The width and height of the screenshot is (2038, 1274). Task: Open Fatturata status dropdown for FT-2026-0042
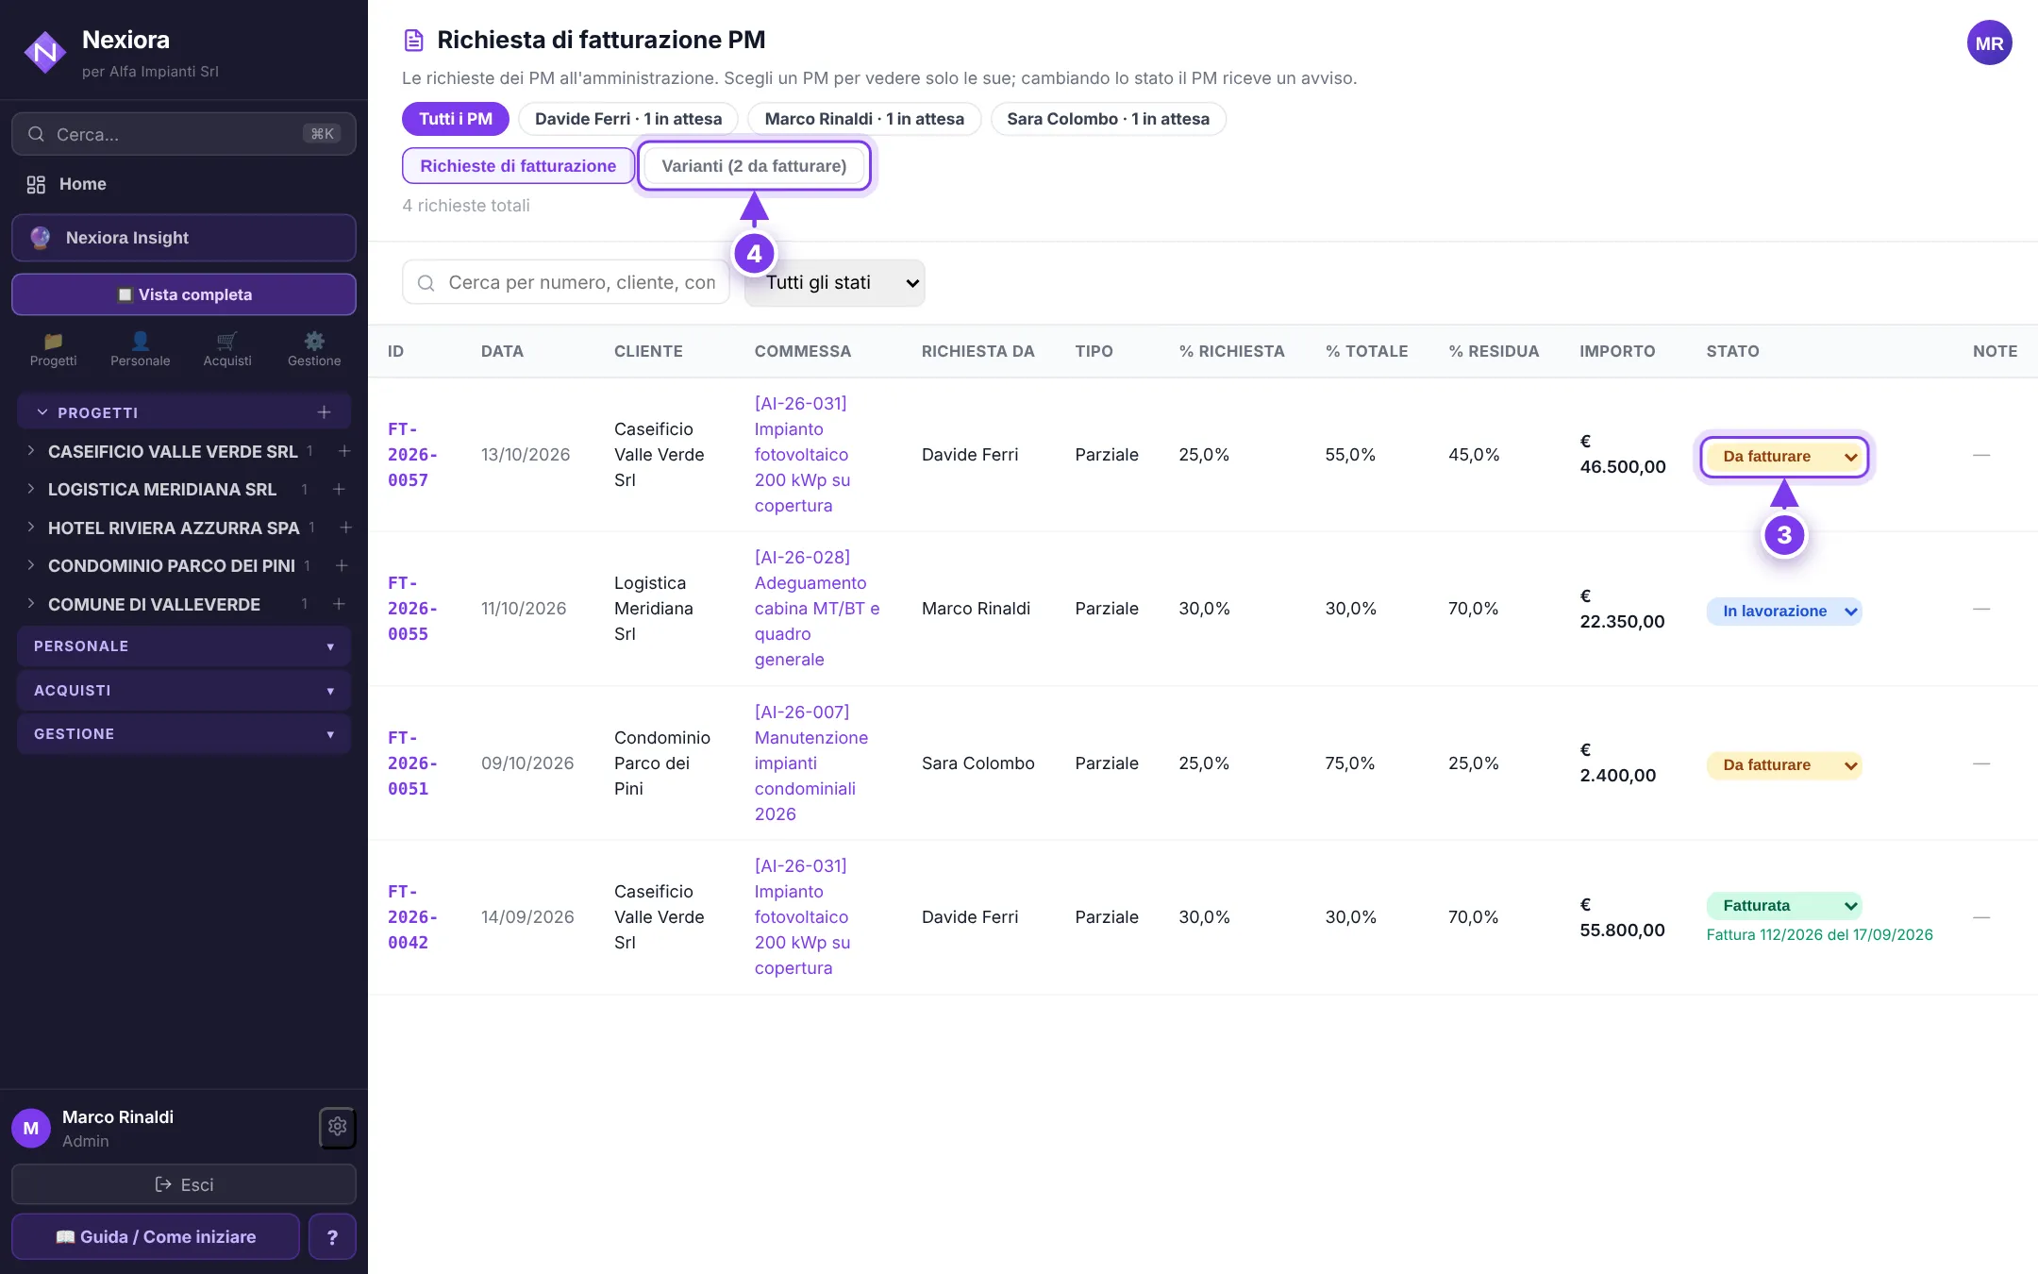click(x=1783, y=906)
